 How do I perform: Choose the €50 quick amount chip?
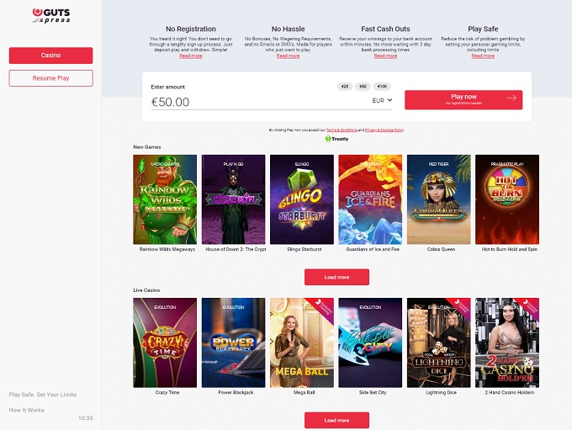click(x=363, y=87)
